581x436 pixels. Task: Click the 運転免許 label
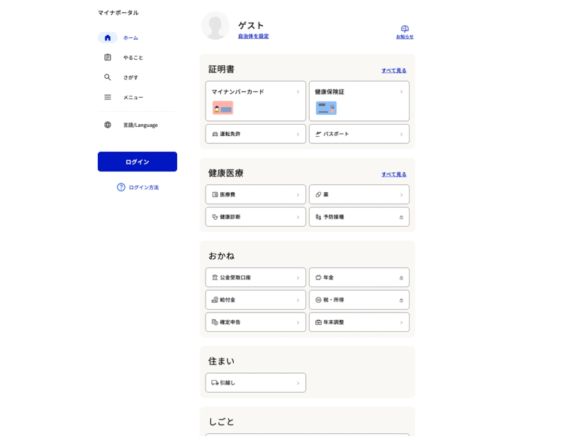230,134
